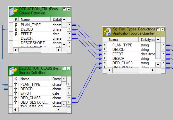Iconize the DEDUCTION_CLASS source box
This screenshot has width=173, height=120.
click(x=69, y=69)
